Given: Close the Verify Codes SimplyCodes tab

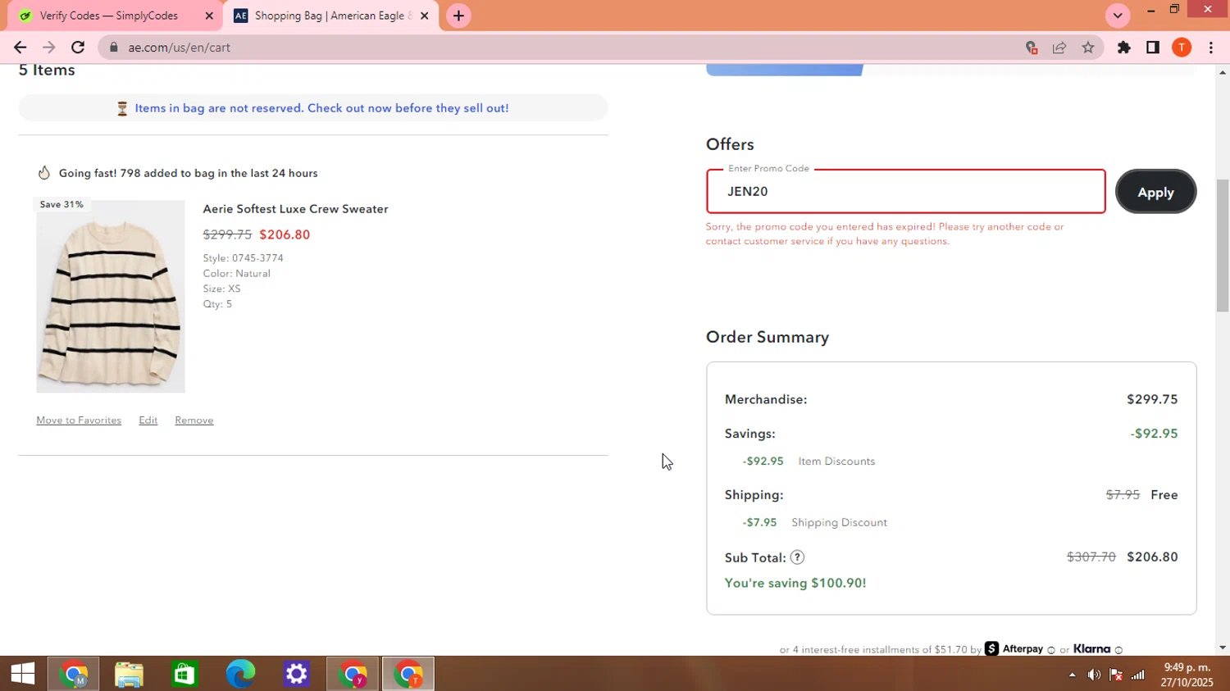Looking at the screenshot, I should [x=209, y=16].
